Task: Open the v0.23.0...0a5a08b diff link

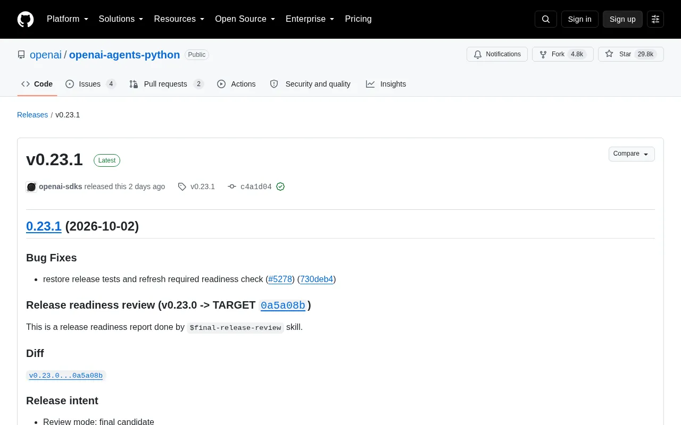Action: tap(66, 376)
